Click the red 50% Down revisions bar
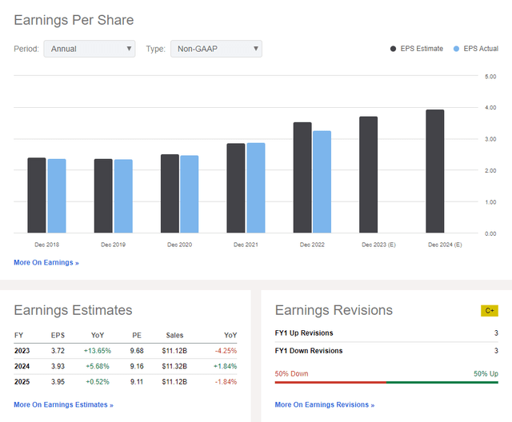Viewport: 512px width, 422px height. tap(330, 382)
